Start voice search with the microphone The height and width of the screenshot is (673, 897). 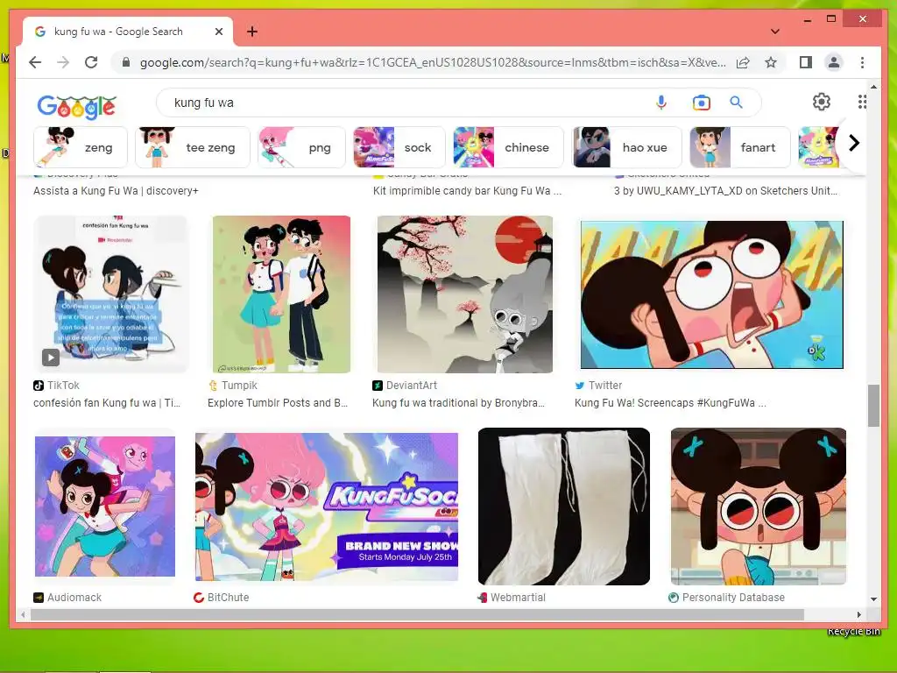(661, 103)
